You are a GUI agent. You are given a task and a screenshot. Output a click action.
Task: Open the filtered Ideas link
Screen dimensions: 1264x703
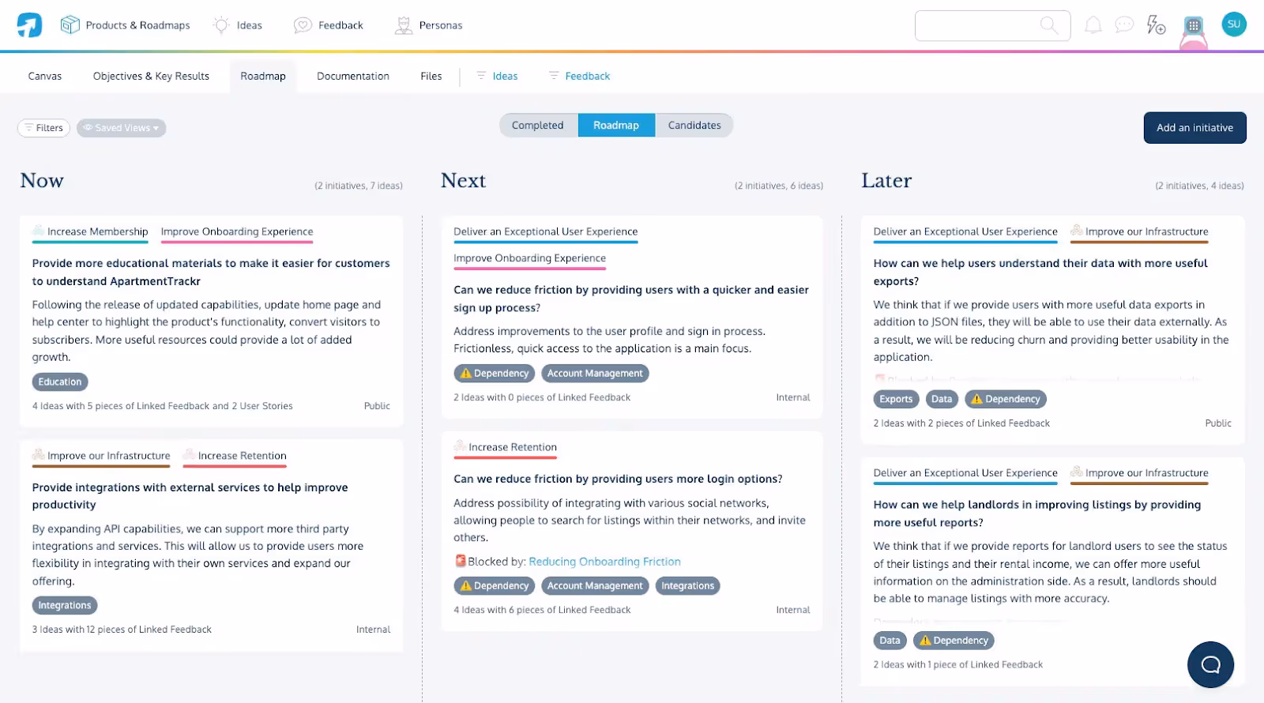coord(505,76)
